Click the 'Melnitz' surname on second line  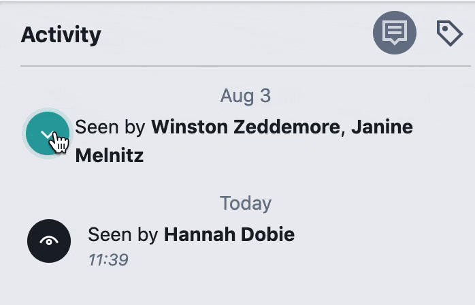tap(110, 156)
